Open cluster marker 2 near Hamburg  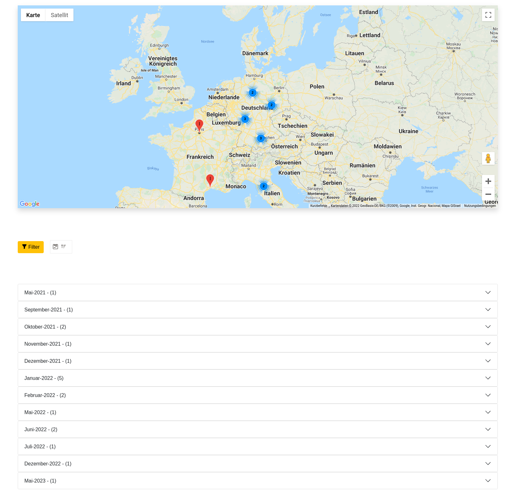pos(252,93)
